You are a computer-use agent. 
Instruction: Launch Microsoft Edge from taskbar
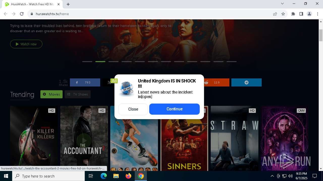click(104, 176)
